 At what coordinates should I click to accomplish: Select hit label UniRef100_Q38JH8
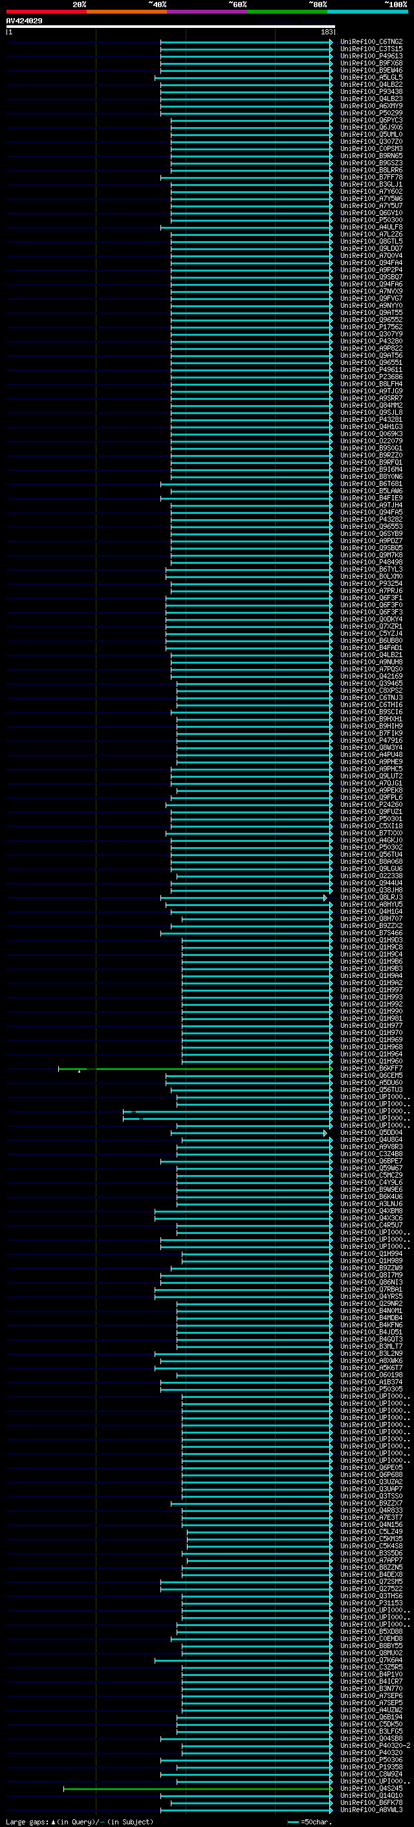[371, 889]
